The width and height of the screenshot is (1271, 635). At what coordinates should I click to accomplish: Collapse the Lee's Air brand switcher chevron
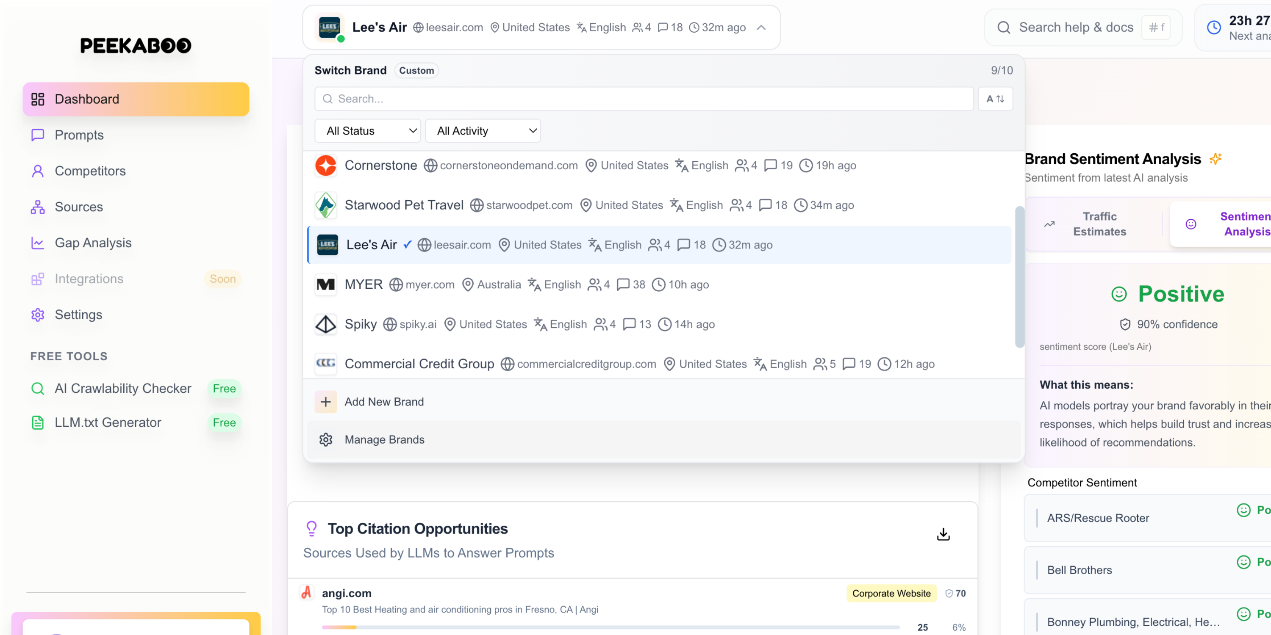pos(761,28)
